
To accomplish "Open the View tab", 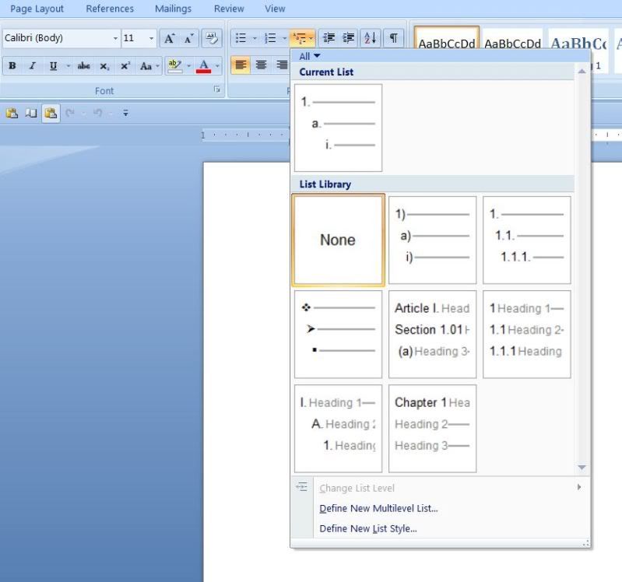I will tap(275, 9).
